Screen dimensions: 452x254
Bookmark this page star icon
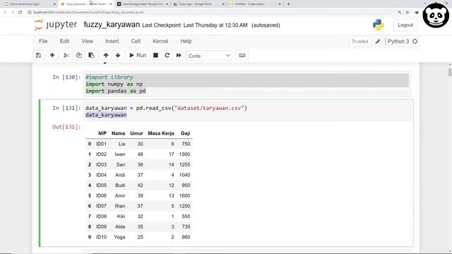408,13
